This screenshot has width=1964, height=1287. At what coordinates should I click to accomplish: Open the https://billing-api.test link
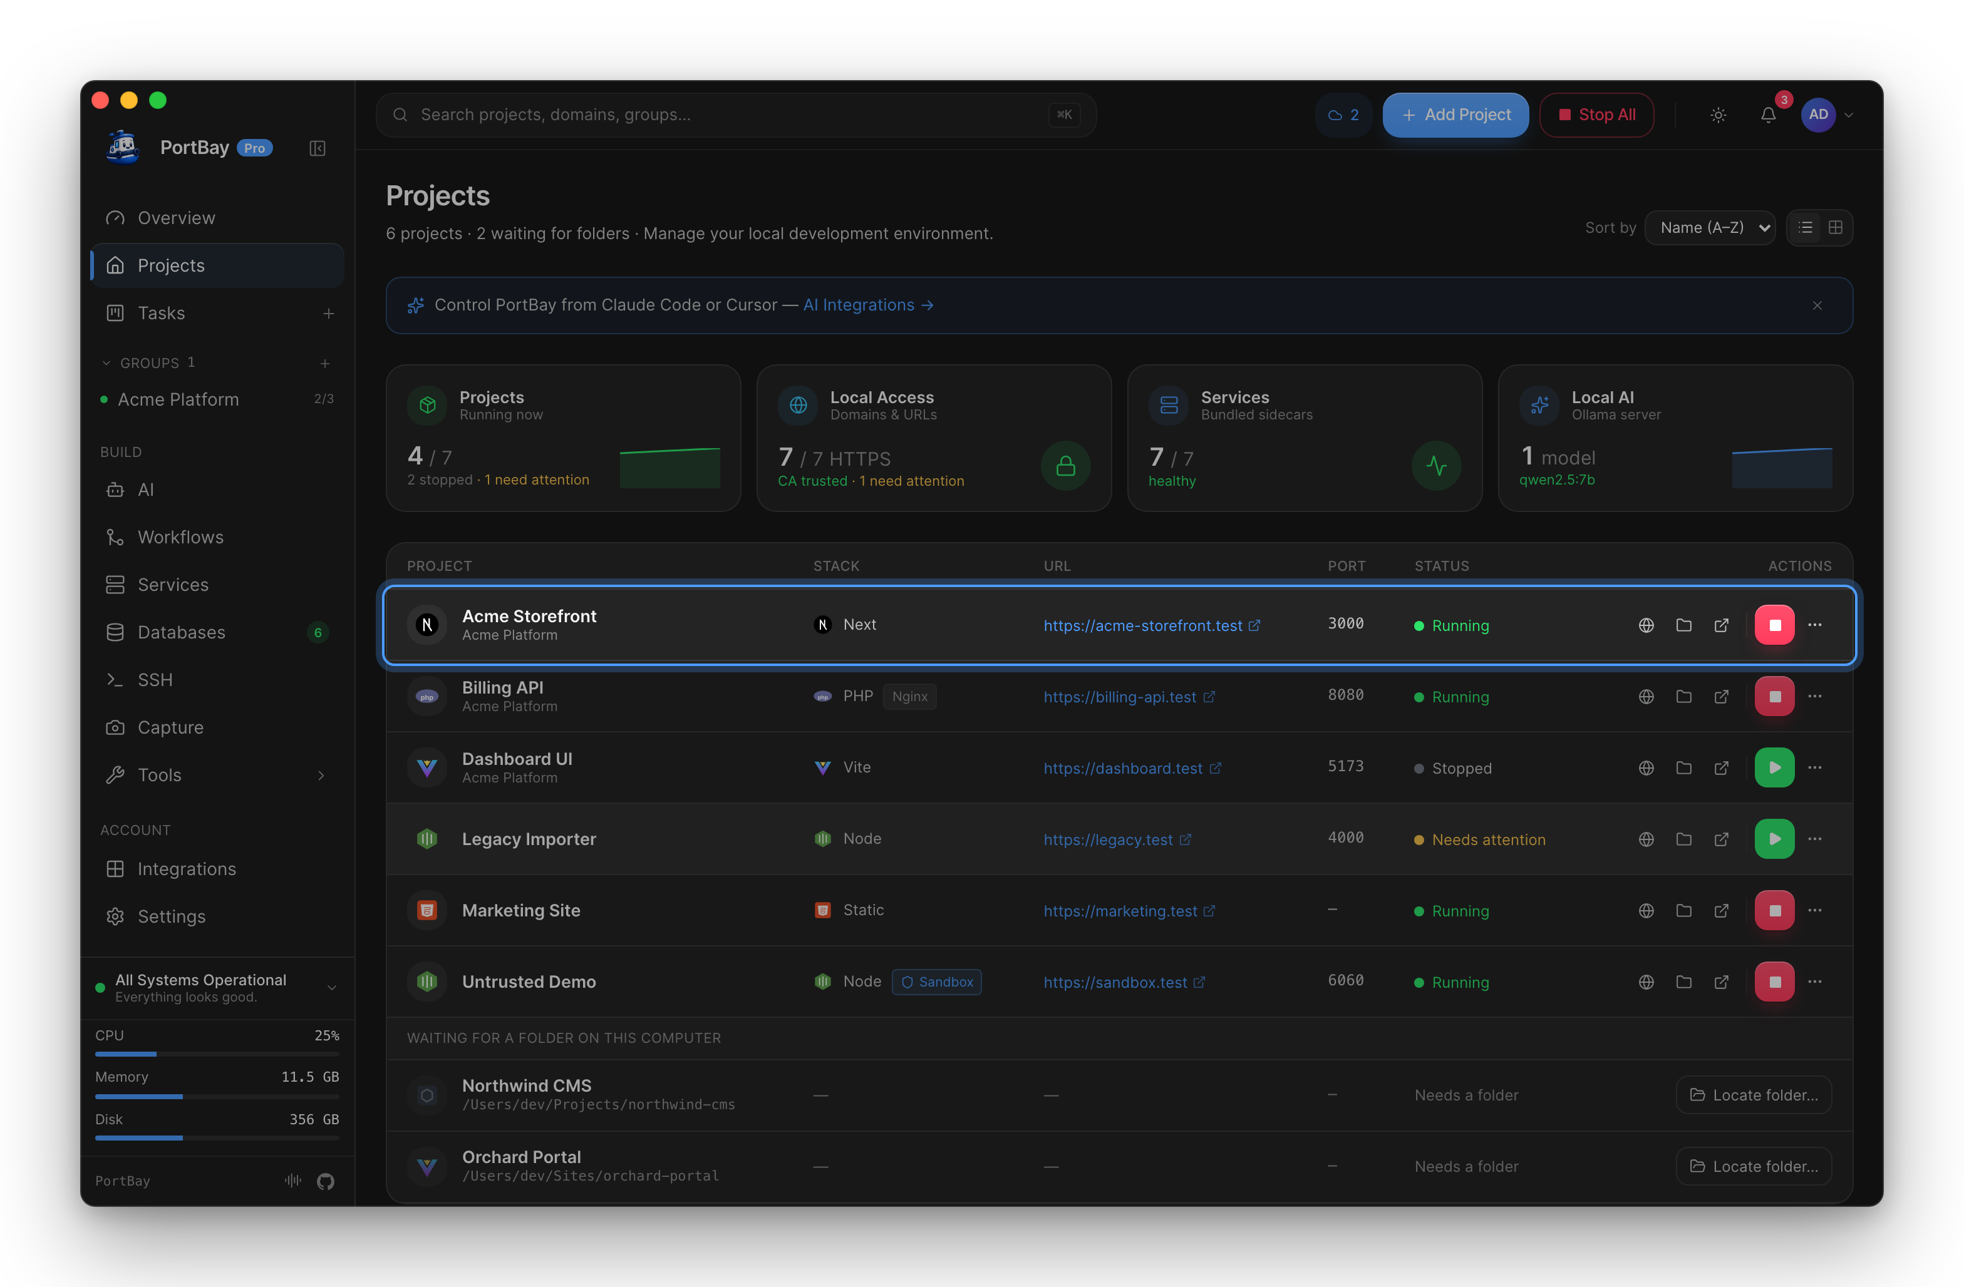1128,697
